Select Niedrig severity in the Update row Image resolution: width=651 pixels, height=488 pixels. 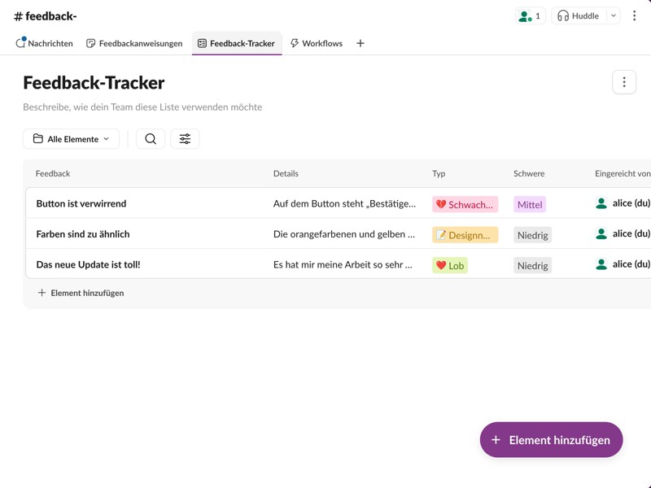(x=533, y=266)
